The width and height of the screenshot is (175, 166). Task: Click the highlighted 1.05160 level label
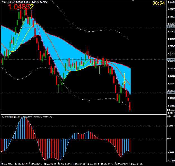point(171,59)
